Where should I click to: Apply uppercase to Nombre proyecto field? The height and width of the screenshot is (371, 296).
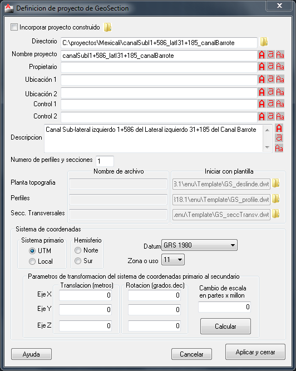tap(262, 55)
